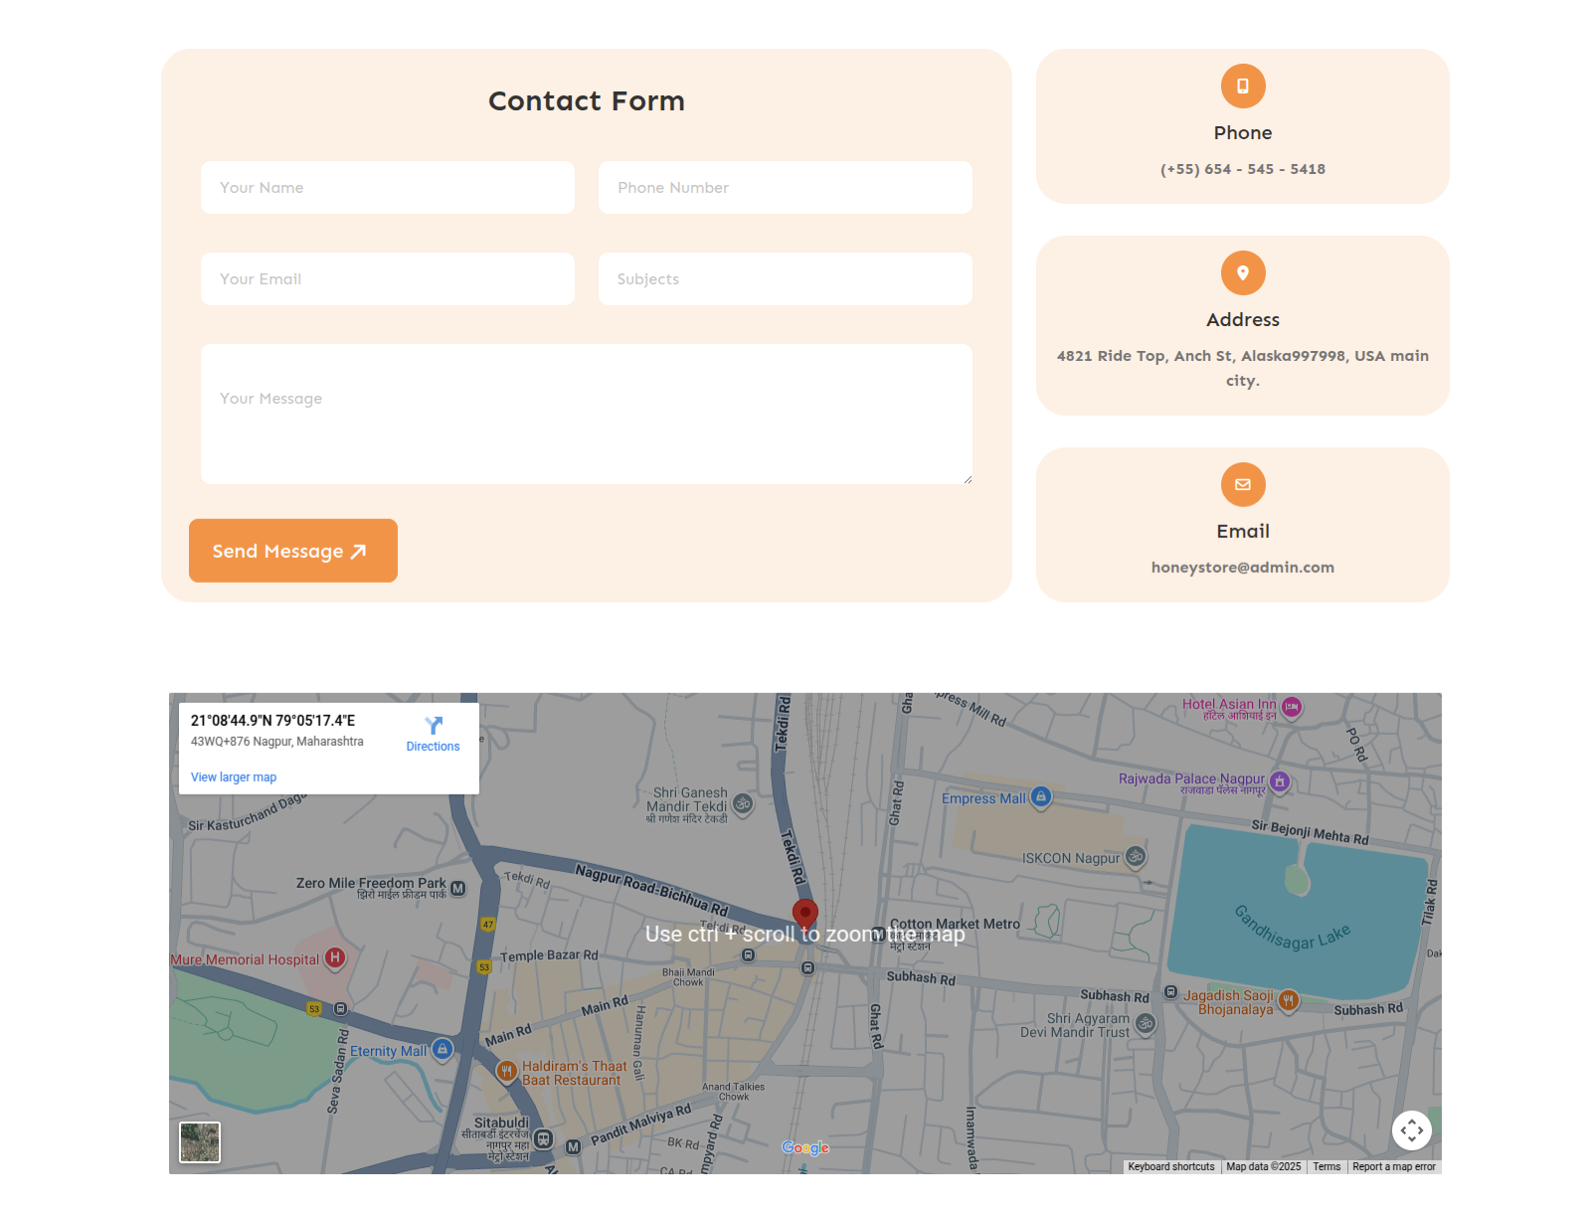Click the address location pin icon

1242,273
